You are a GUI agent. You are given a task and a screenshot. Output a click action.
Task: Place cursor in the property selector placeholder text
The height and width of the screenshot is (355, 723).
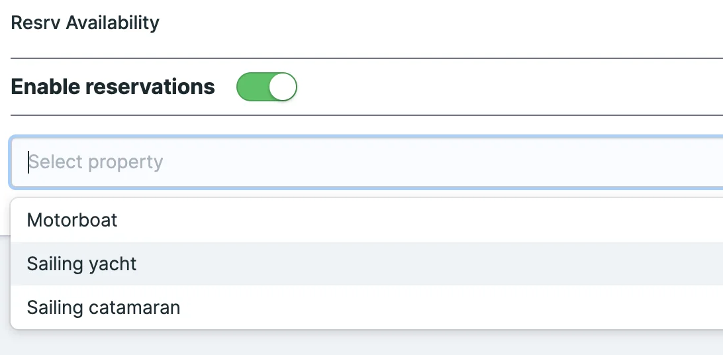coord(96,162)
